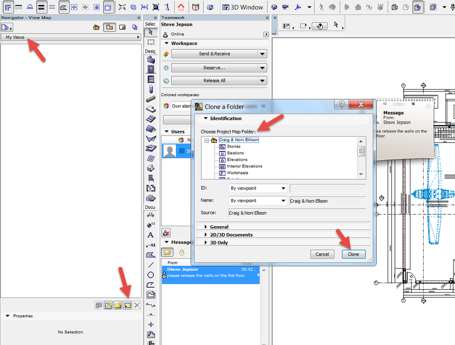The width and height of the screenshot is (455, 345).
Task: Select the Beam tool in the toolbox
Action: tap(151, 99)
